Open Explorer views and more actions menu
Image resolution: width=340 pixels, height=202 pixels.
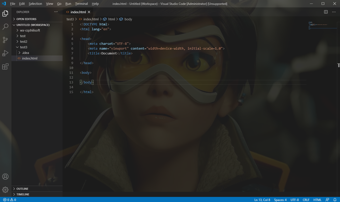click(56, 12)
